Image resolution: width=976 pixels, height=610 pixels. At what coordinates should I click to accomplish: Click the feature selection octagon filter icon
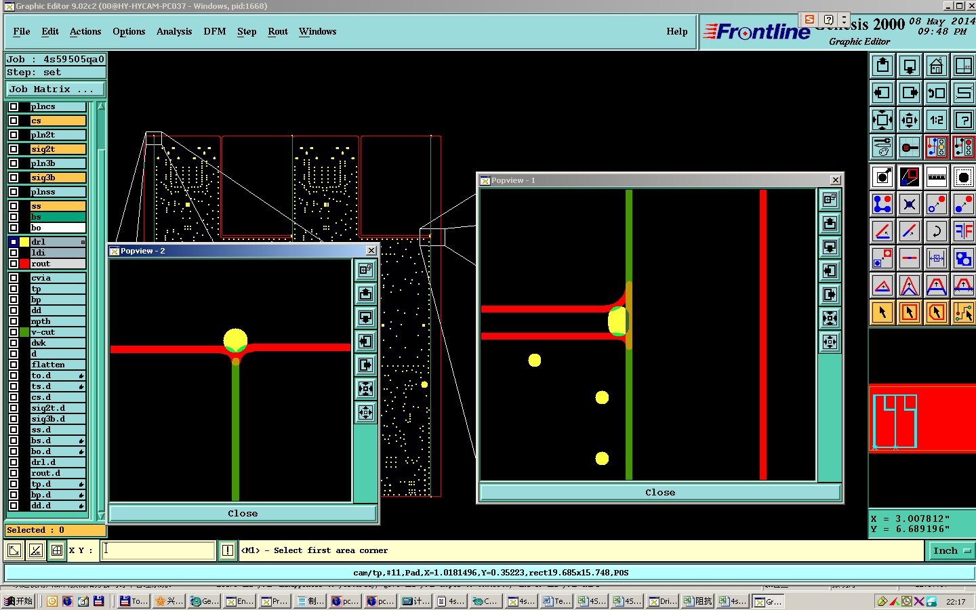pyautogui.click(x=963, y=177)
